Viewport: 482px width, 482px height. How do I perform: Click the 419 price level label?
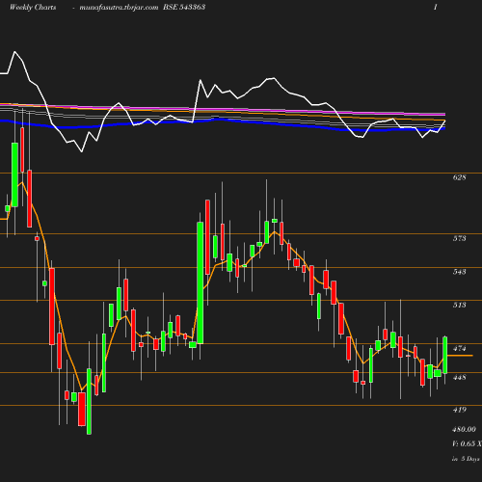point(459,410)
